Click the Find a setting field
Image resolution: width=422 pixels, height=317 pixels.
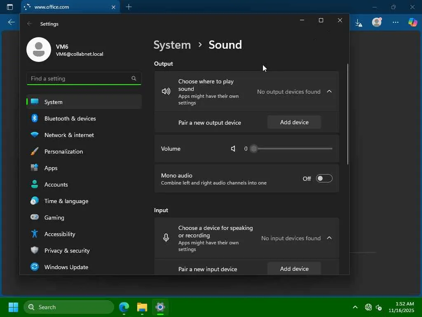tap(78, 78)
